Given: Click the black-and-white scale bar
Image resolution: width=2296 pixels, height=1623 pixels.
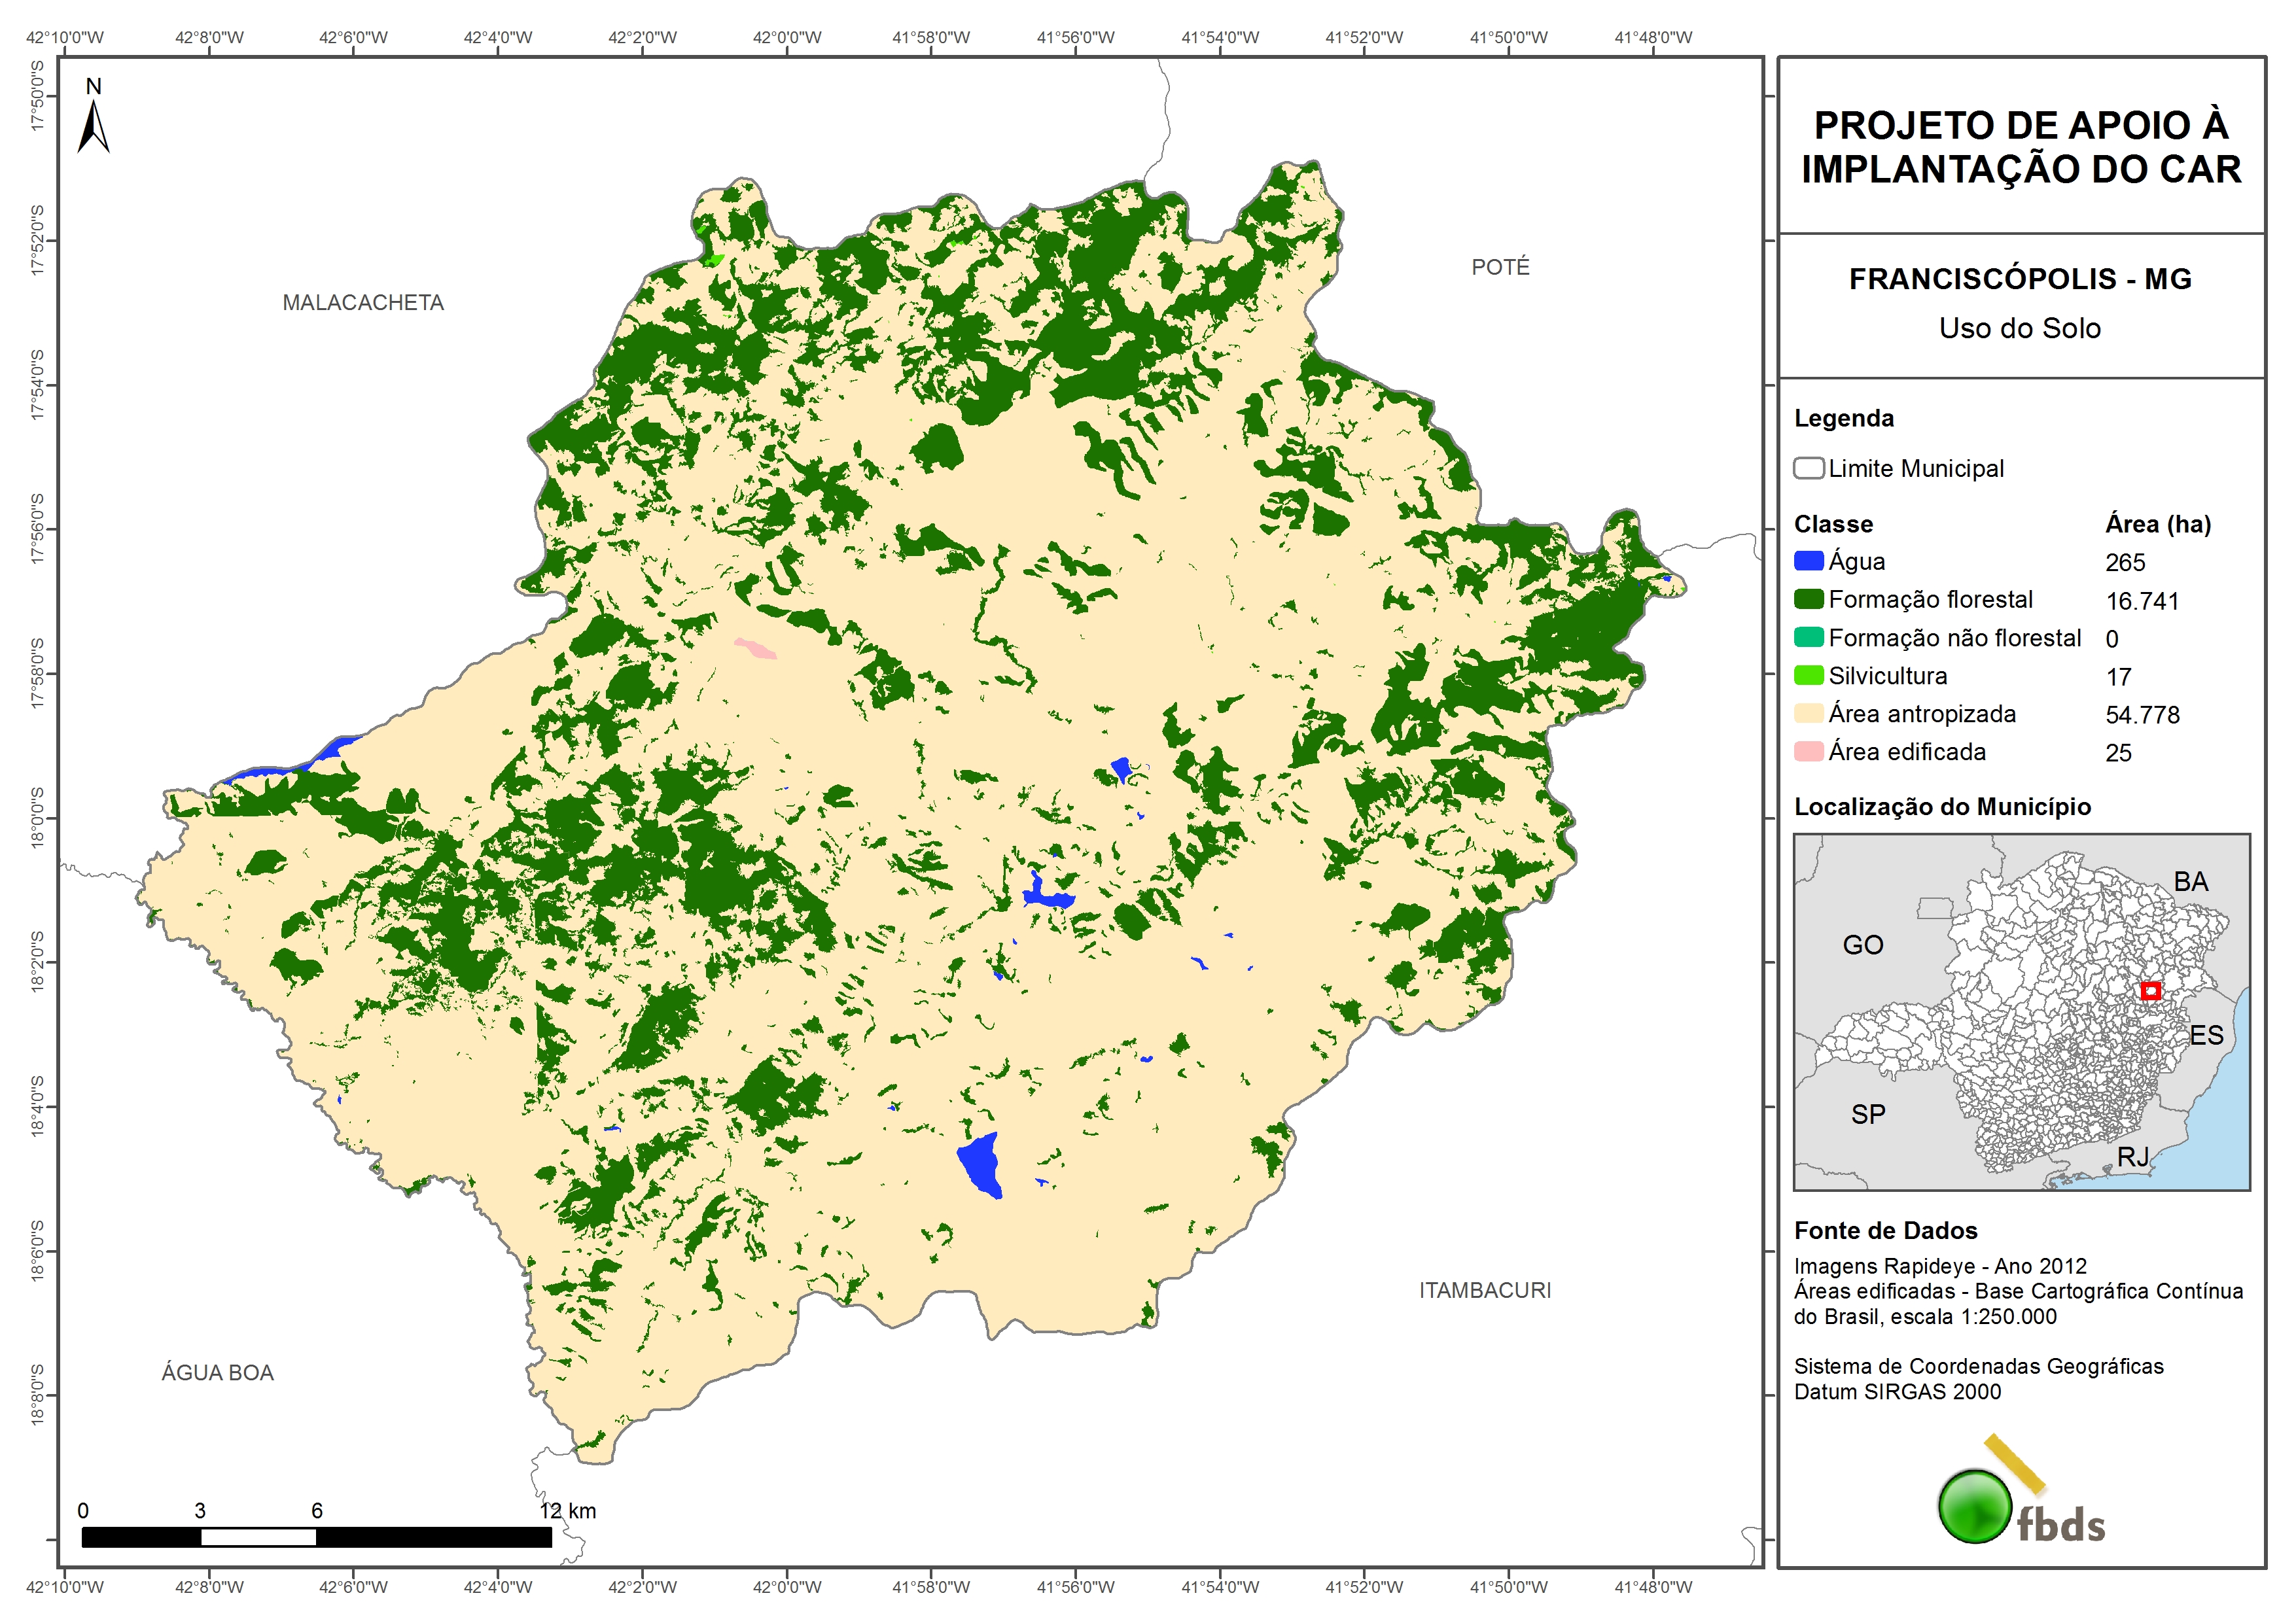Looking at the screenshot, I should (x=316, y=1537).
